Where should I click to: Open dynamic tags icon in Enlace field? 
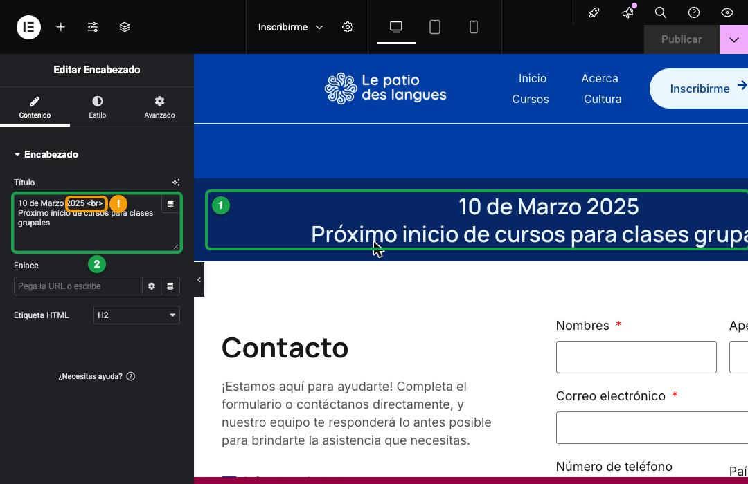point(170,286)
